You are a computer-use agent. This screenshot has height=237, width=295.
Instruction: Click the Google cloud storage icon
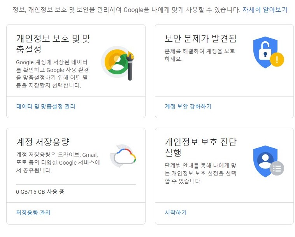point(123,156)
